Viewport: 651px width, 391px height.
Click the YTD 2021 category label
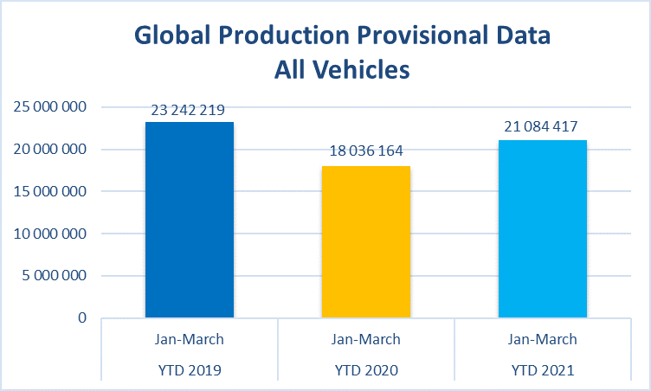pyautogui.click(x=543, y=370)
